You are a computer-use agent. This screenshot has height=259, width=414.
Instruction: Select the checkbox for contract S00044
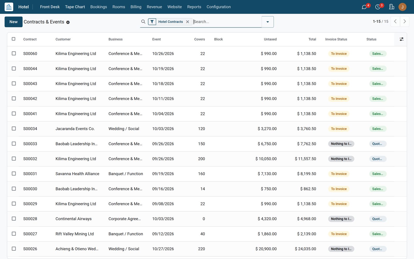click(14, 69)
